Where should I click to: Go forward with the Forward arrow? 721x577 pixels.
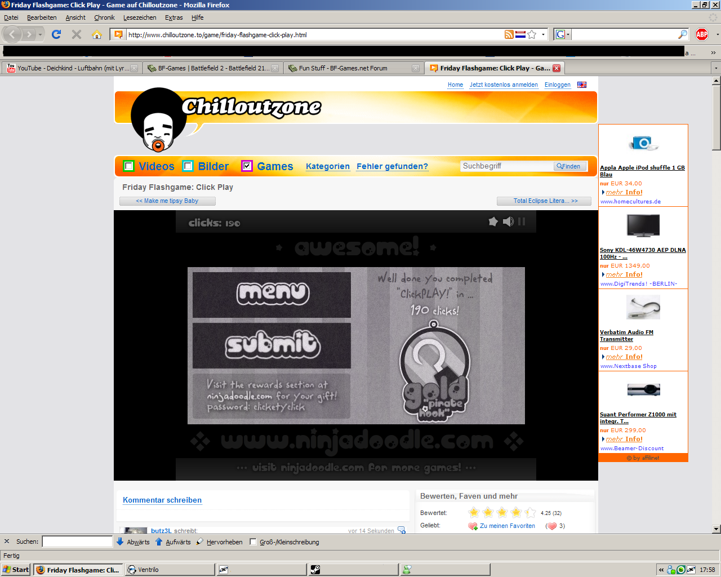[x=28, y=35]
